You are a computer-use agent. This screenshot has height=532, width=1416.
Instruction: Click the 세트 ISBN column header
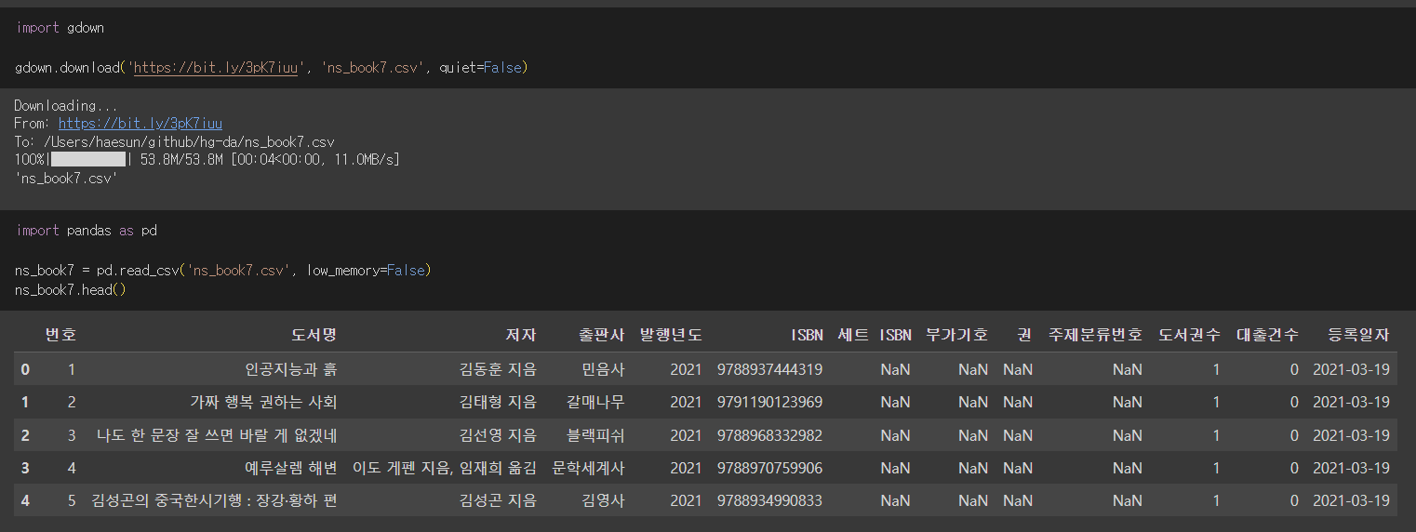click(875, 335)
